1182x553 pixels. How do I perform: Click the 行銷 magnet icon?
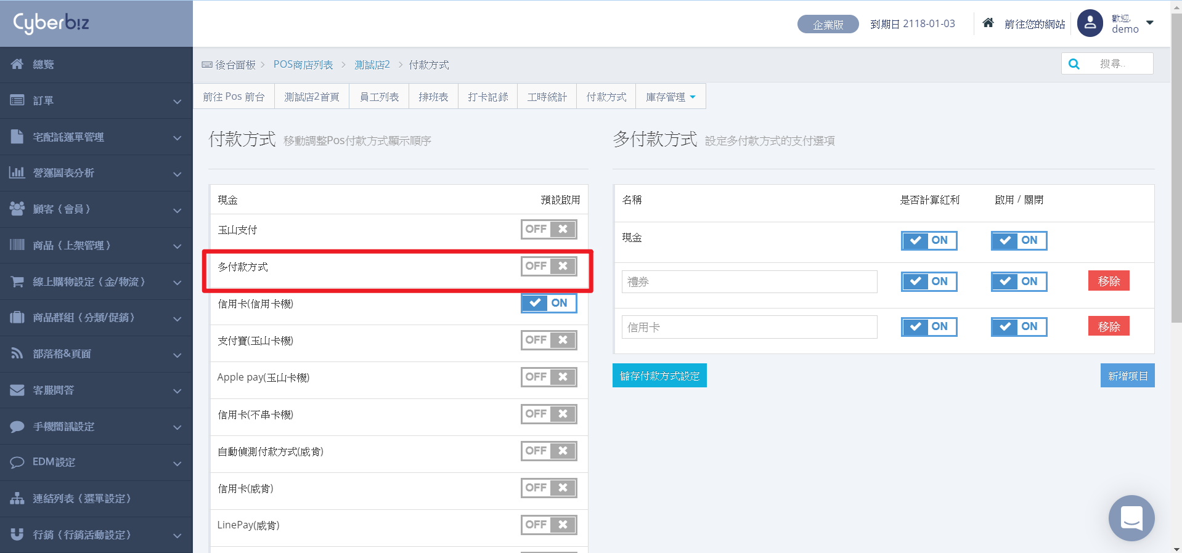(x=17, y=534)
